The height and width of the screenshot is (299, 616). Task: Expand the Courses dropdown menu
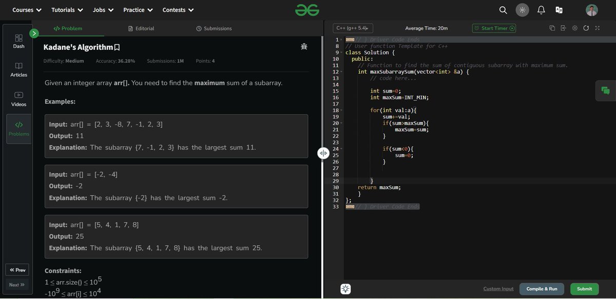pyautogui.click(x=26, y=10)
